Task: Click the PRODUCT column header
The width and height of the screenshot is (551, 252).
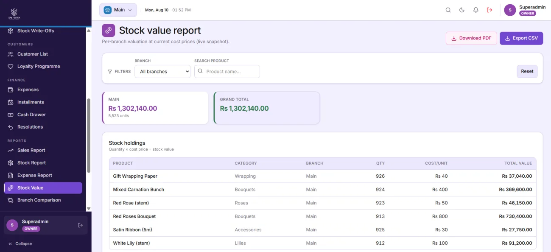Action: coord(123,163)
